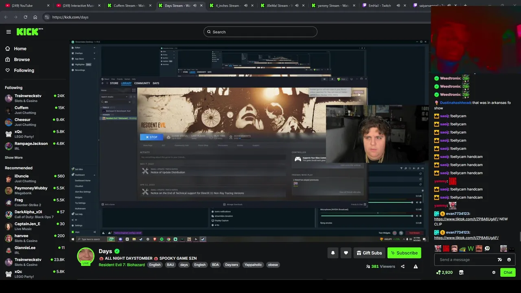Go back in browser
This screenshot has width=521, height=293.
pyautogui.click(x=6, y=17)
